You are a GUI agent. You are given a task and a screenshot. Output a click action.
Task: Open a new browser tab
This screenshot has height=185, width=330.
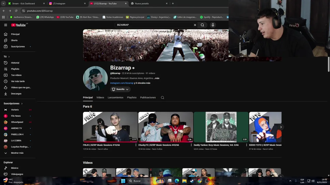(x=173, y=4)
